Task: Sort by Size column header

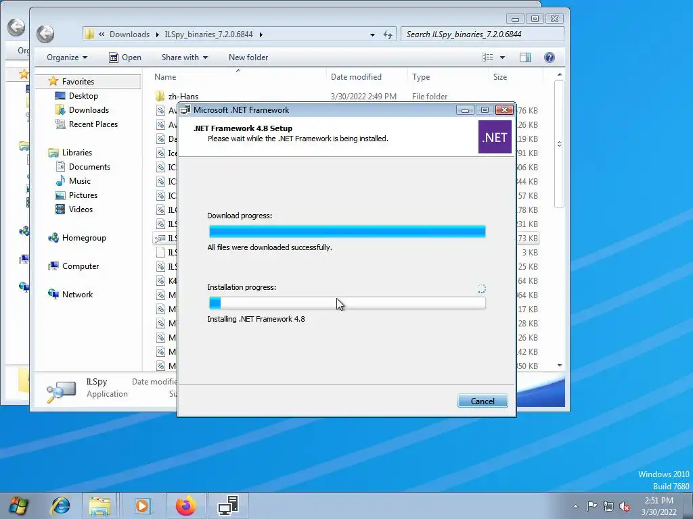Action: click(500, 77)
